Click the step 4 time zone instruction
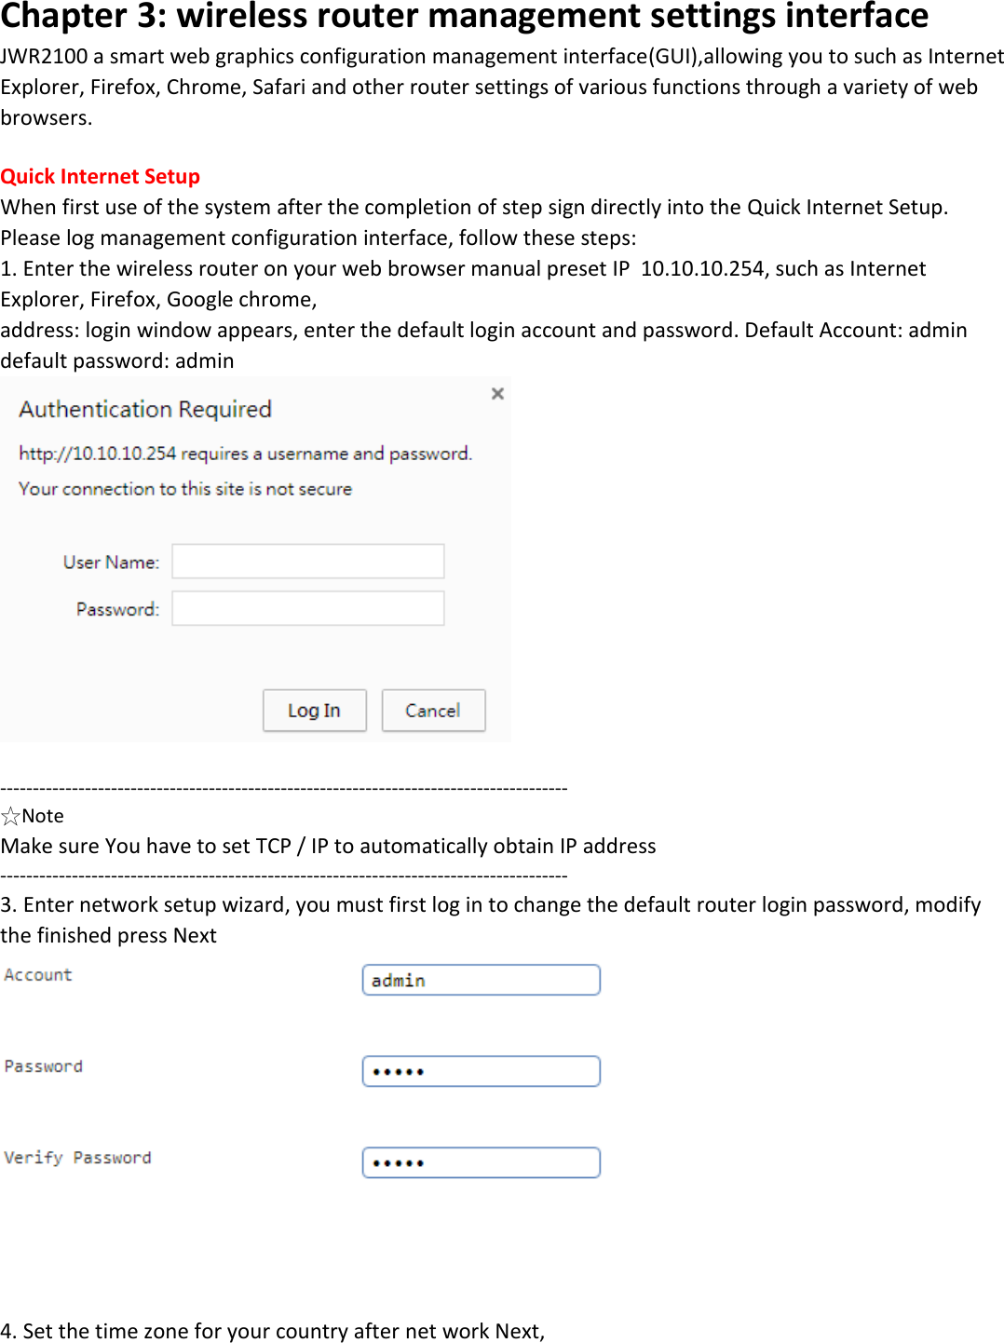 click(x=272, y=1331)
